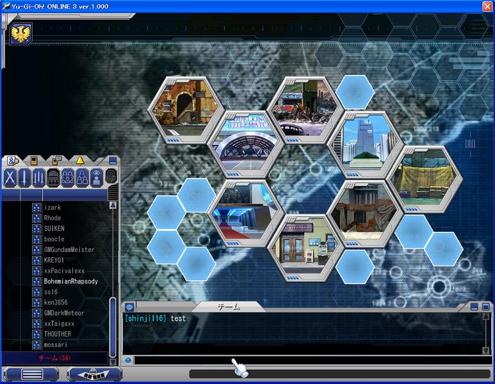
Task: Click the chat log scroll up arrow
Action: [486, 317]
